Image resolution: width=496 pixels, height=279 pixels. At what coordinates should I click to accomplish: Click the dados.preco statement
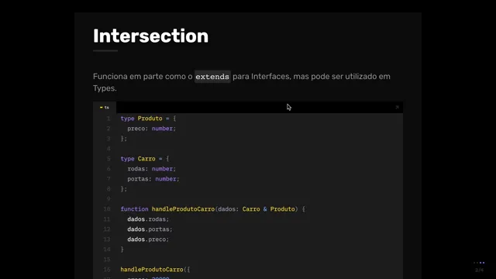point(148,239)
